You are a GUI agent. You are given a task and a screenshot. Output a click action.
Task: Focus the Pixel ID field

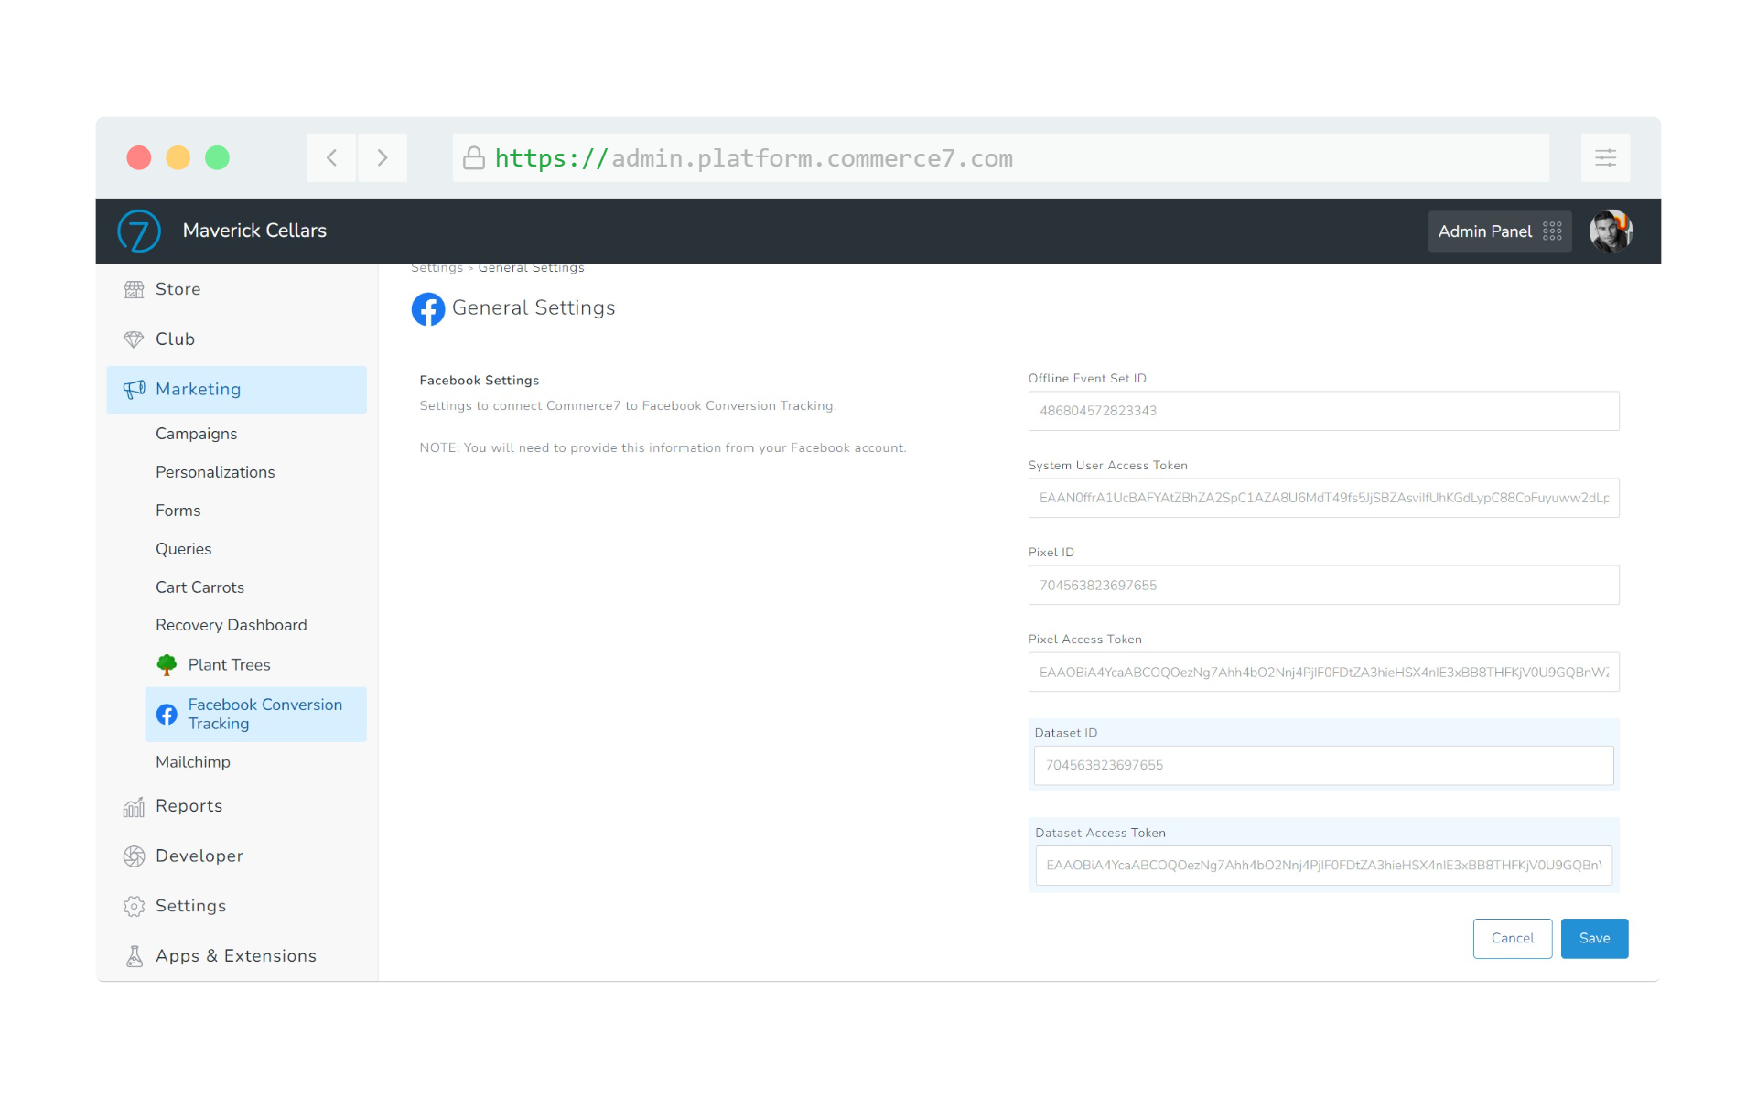(x=1323, y=586)
